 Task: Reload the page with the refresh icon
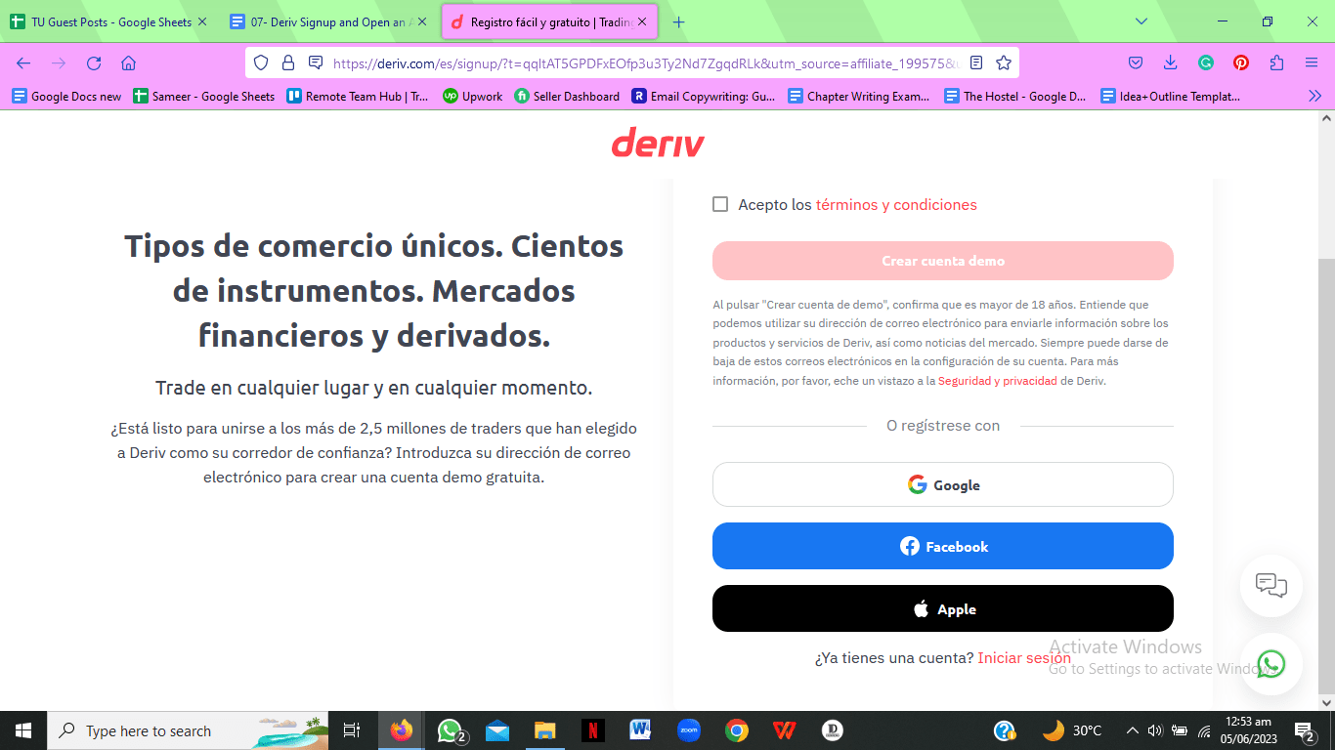tap(94, 62)
